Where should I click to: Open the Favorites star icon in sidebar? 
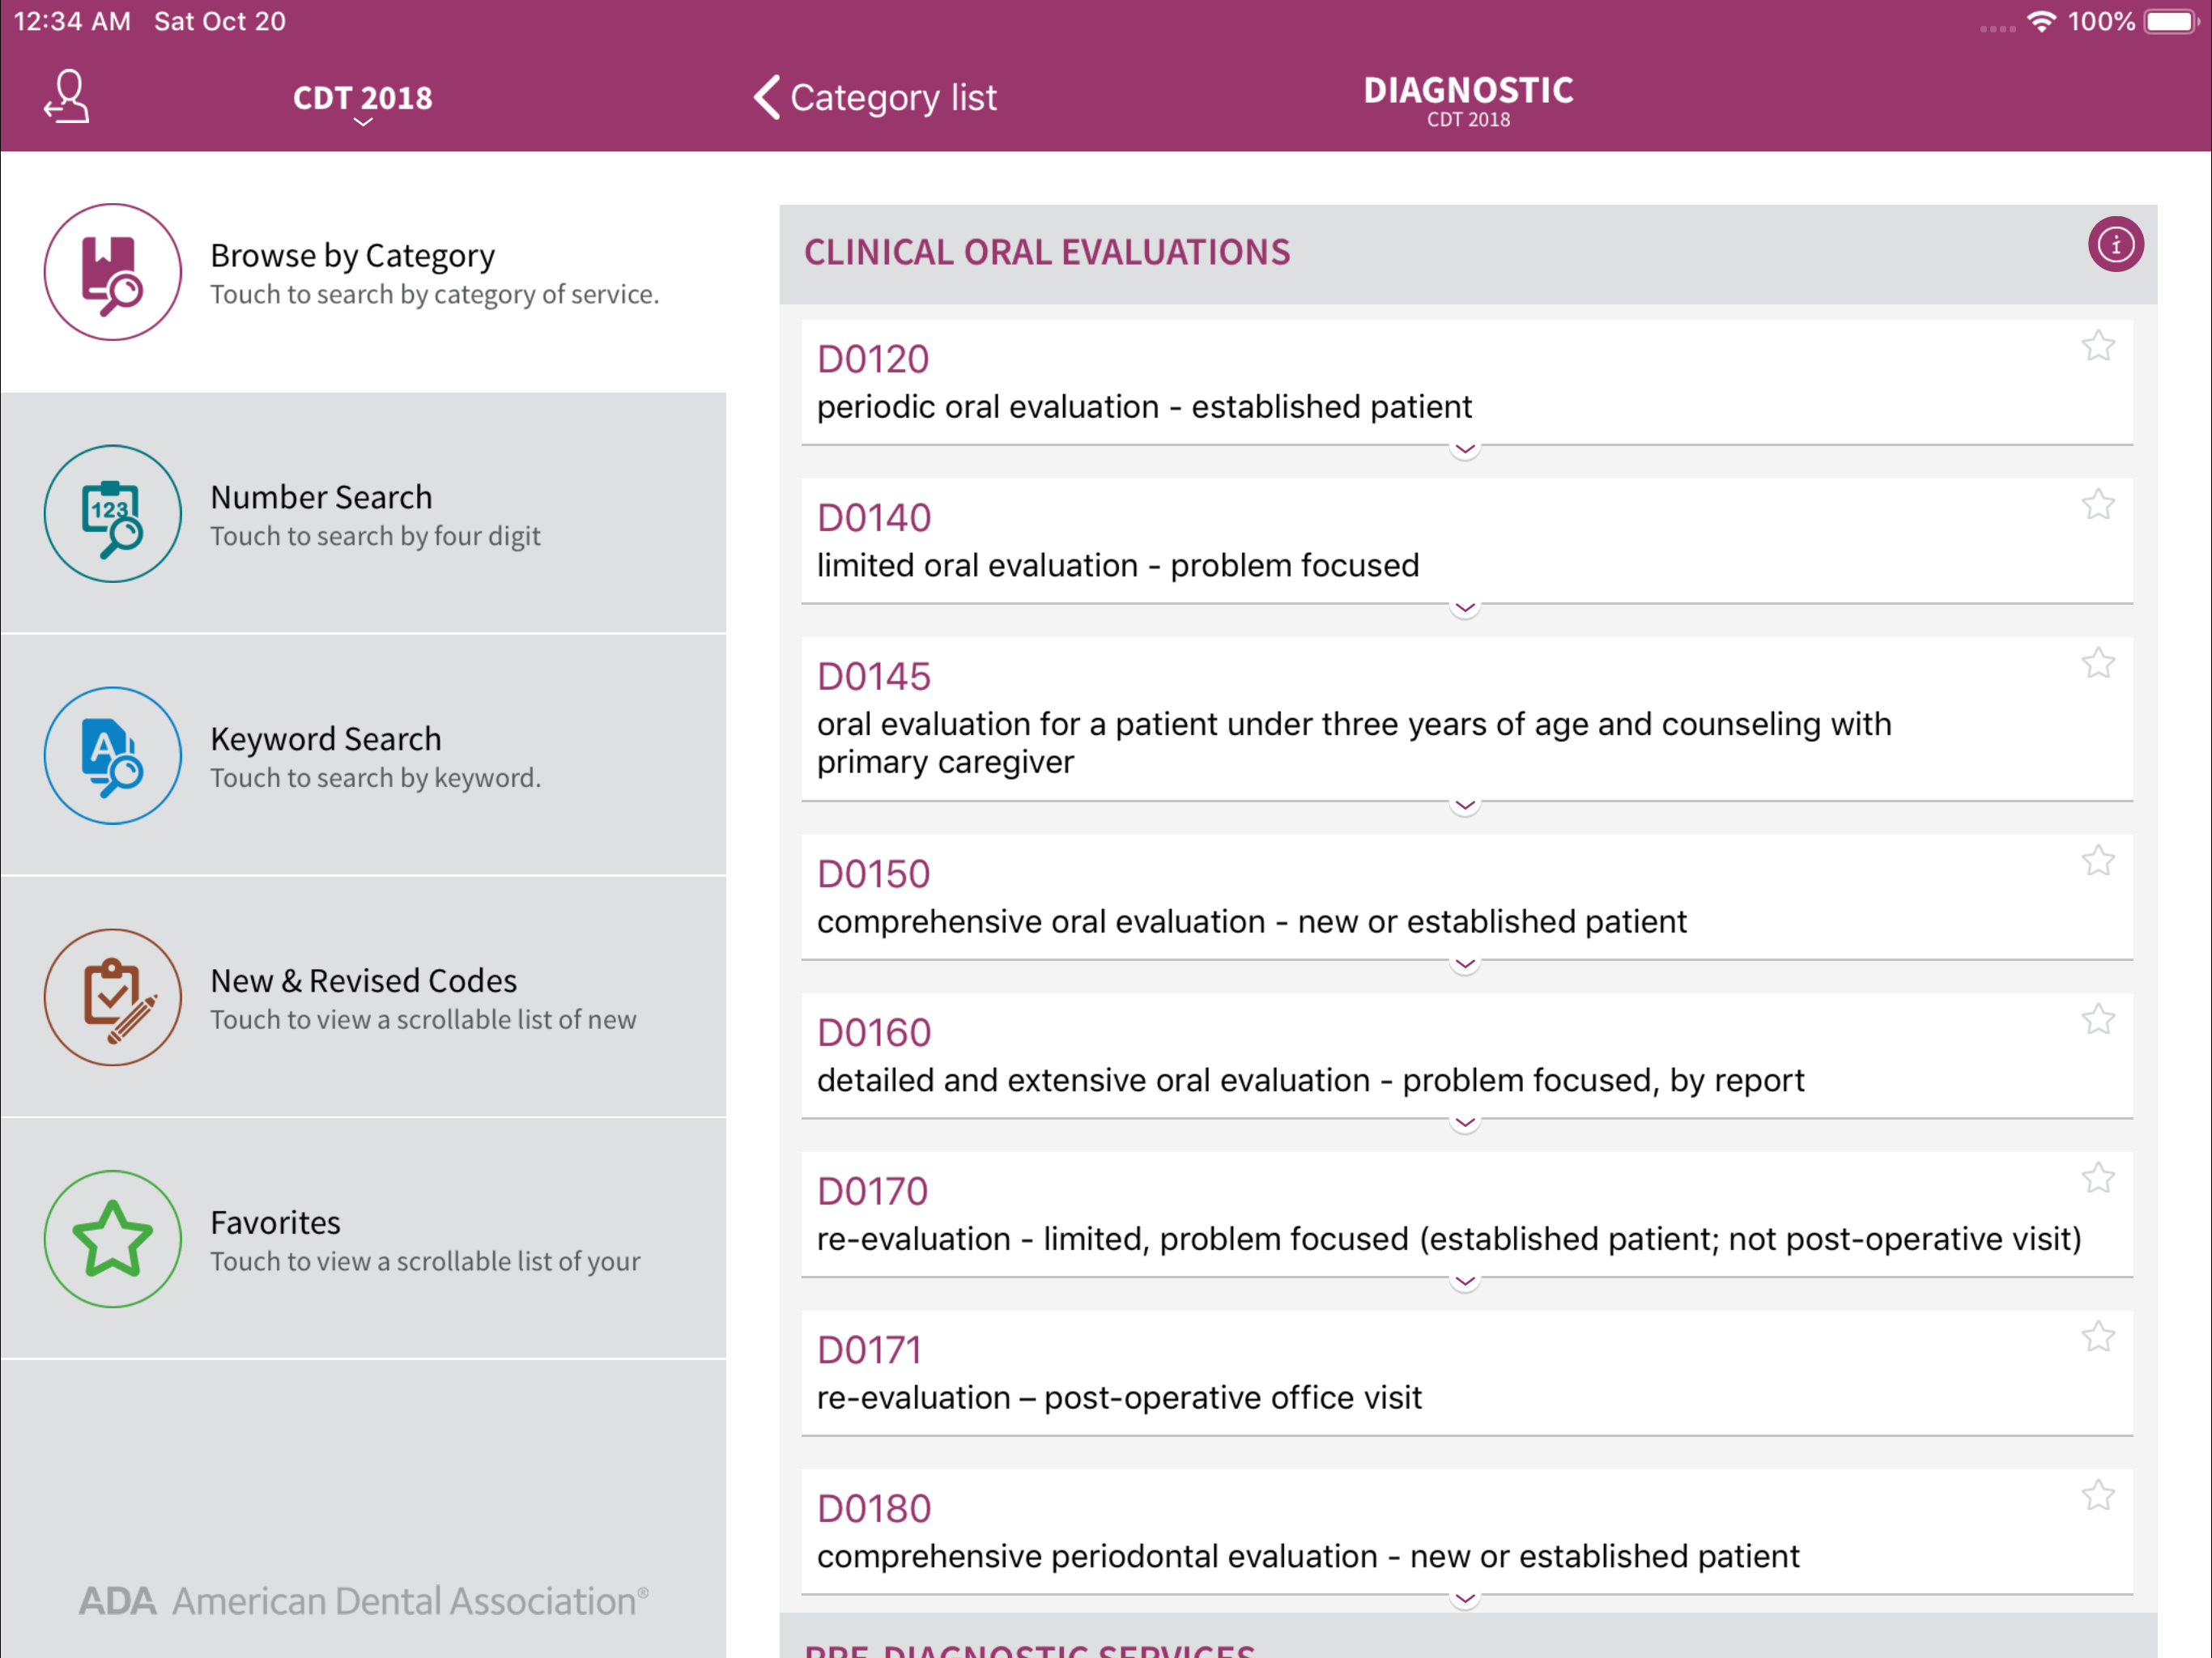(113, 1239)
